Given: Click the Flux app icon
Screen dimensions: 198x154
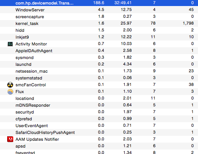Looking at the screenshot, I should point(10,92).
